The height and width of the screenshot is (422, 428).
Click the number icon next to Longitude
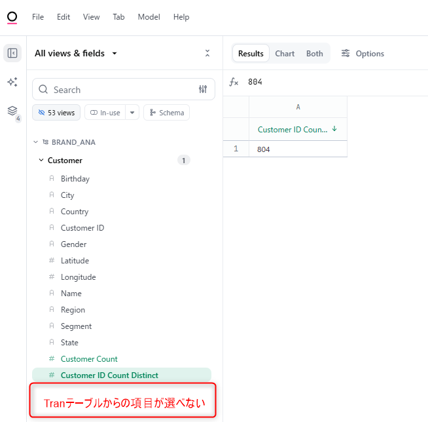[52, 277]
